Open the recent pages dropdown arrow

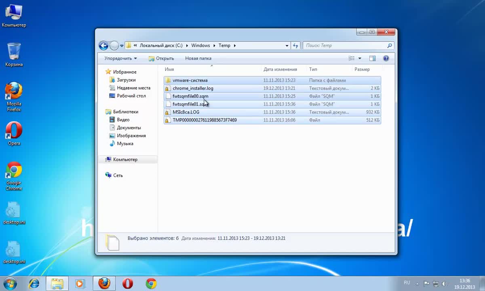point(122,46)
